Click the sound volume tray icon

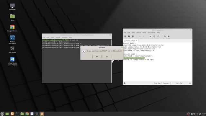pyautogui.click(x=200, y=114)
